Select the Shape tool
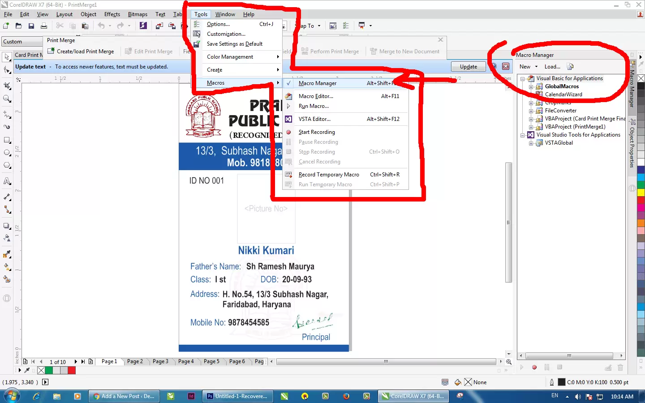The image size is (645, 403). tap(7, 70)
